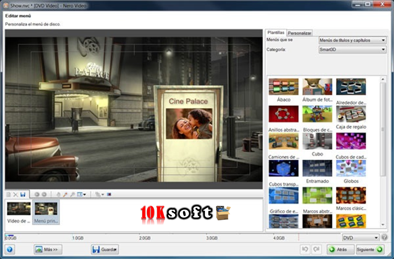
Task: Select the orange brush edit tool
Action: coord(66,194)
